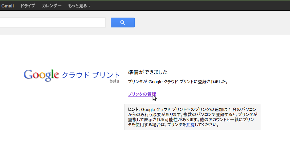Click the Google クラウド プリント logo
This screenshot has height=152, width=290.
pyautogui.click(x=72, y=76)
